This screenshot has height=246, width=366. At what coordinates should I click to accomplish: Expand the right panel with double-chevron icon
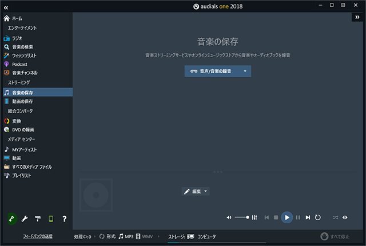pyautogui.click(x=357, y=17)
